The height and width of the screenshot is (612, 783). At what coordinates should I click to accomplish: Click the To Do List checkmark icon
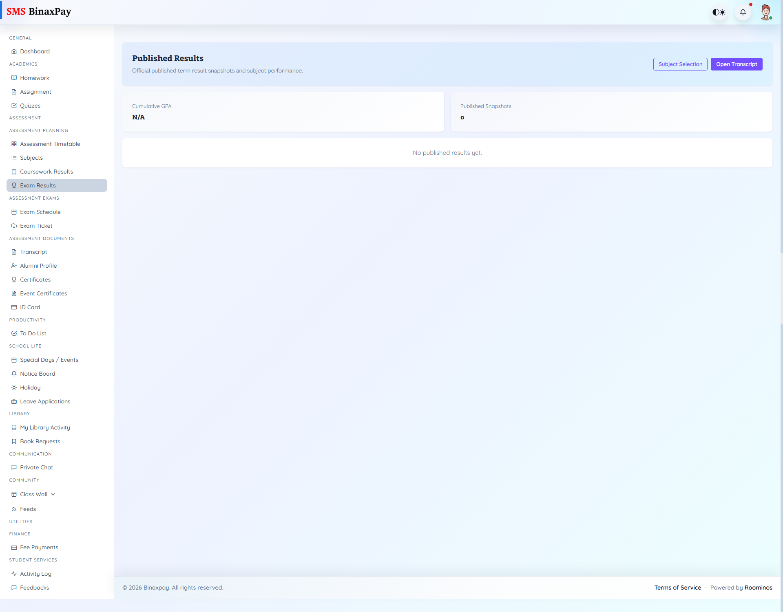tap(14, 333)
